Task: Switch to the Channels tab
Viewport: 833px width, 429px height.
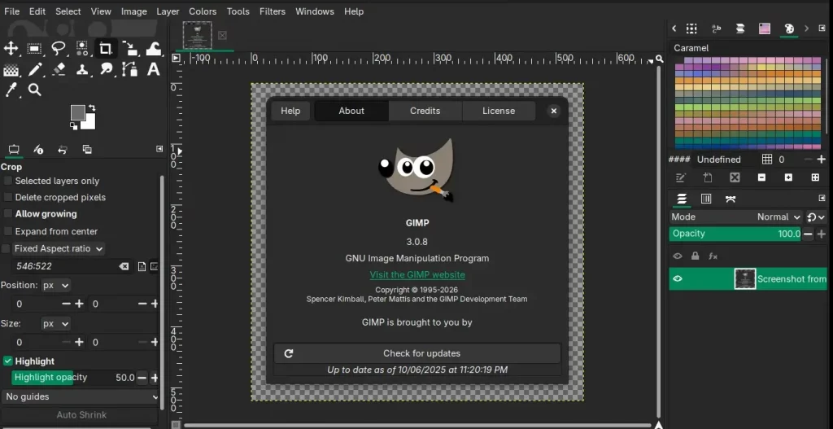Action: (x=706, y=199)
